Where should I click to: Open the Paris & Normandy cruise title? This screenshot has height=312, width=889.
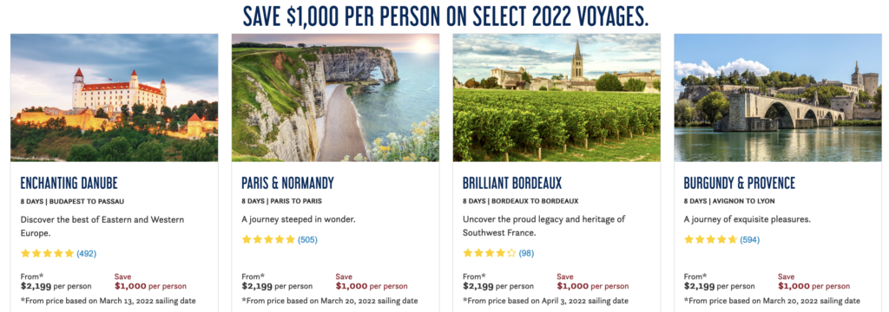tap(287, 183)
